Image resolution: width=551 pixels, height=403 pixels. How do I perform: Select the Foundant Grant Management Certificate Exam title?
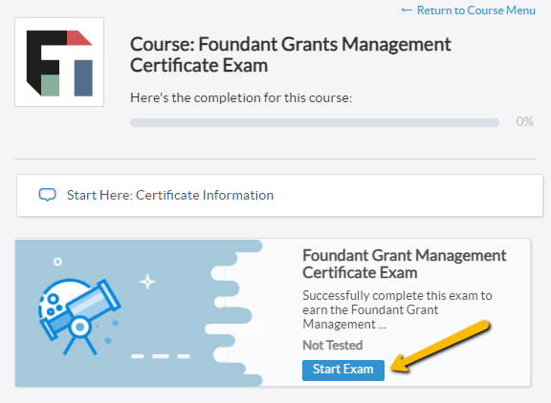coord(404,264)
